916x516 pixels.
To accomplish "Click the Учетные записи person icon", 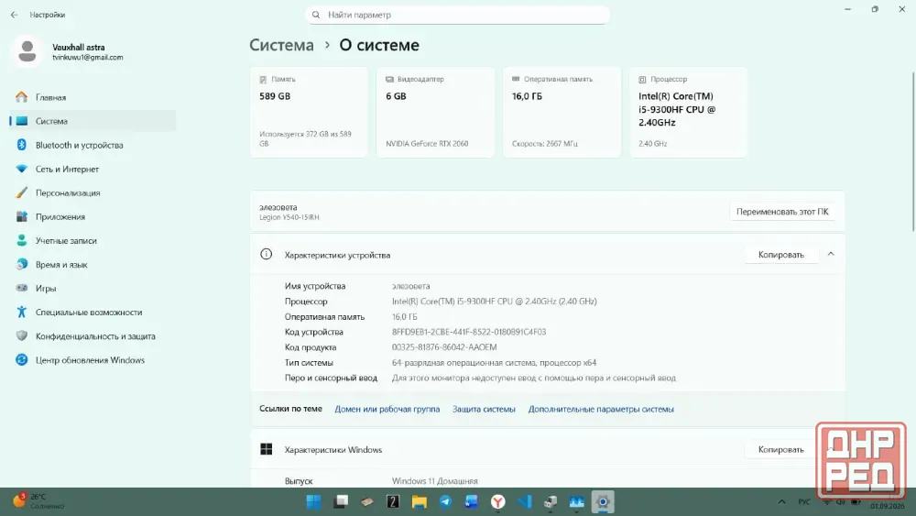I will tap(22, 240).
